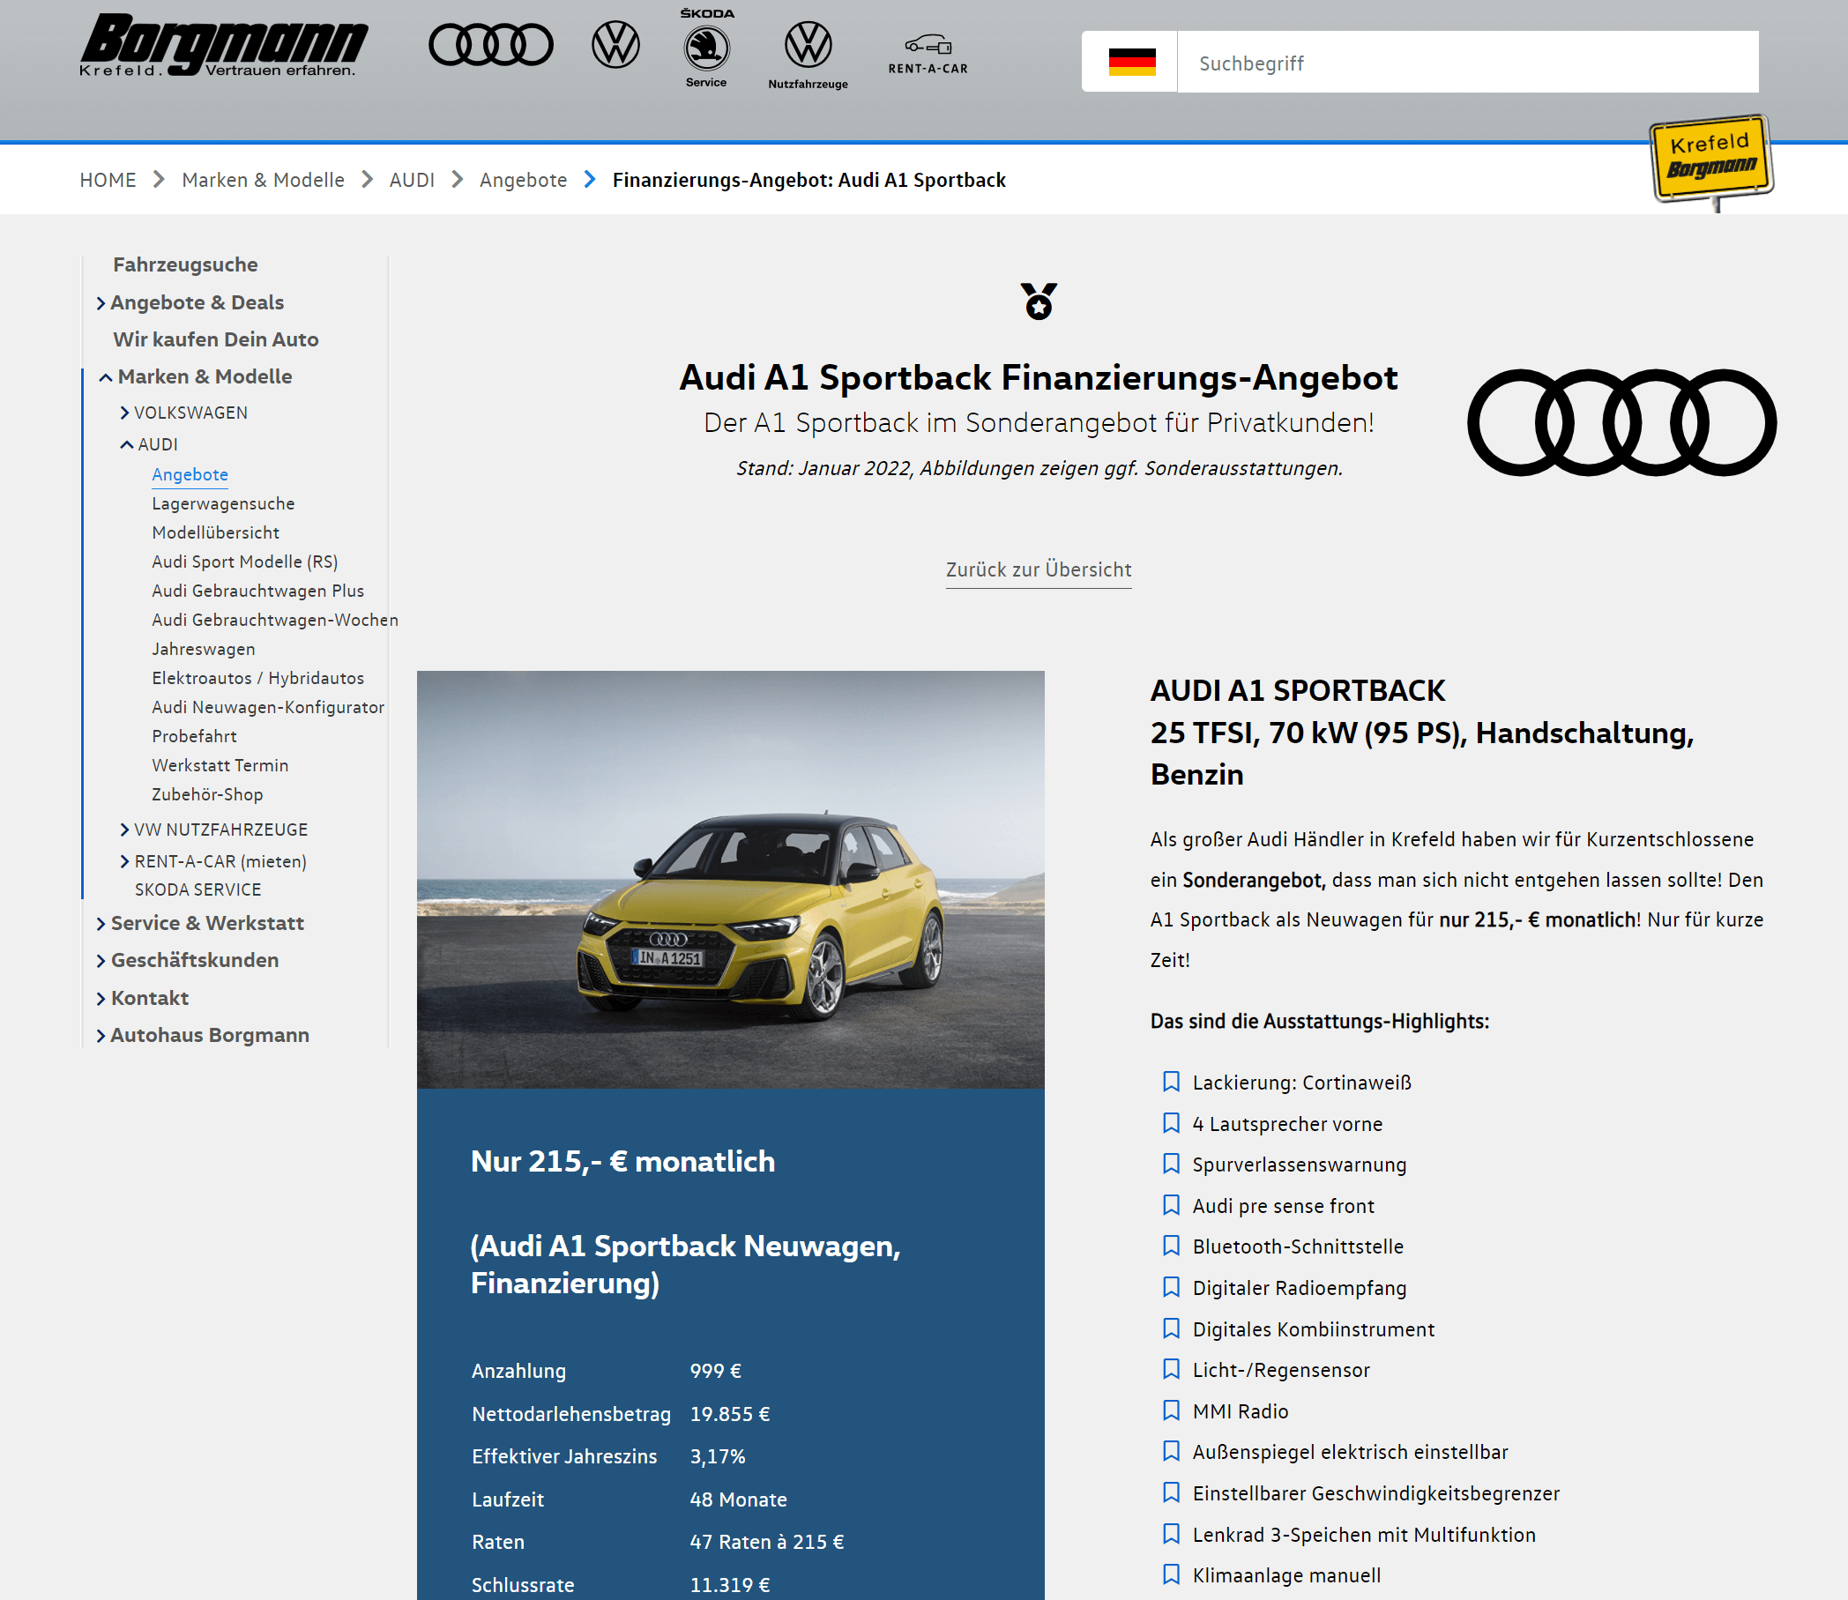Open Elektroautos / Hybridautos

click(258, 678)
